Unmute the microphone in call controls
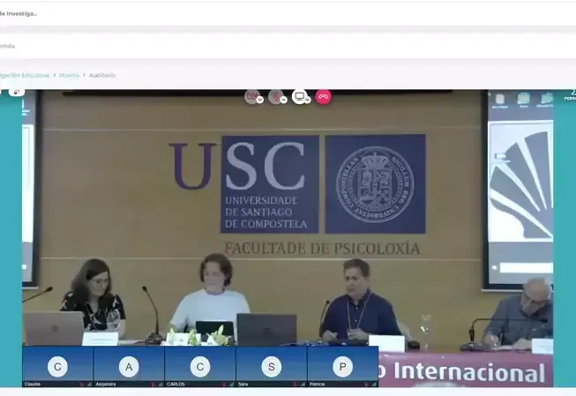The height and width of the screenshot is (396, 576). coord(275,96)
